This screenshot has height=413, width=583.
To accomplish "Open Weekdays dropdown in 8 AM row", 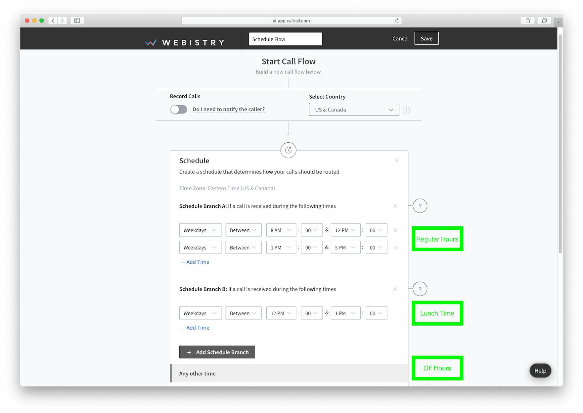I will (200, 230).
